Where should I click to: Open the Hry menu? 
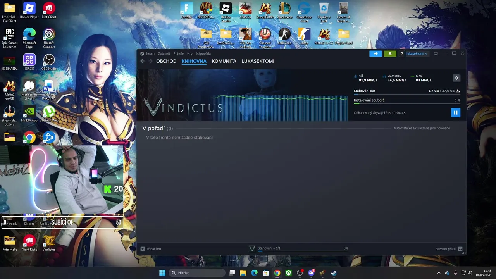click(190, 53)
